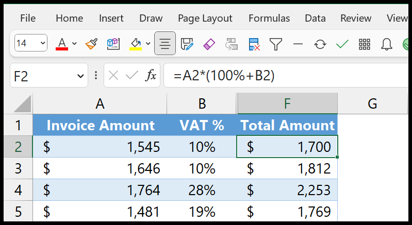This screenshot has height=225, width=412.
Task: Open fill color dropdown arrow
Action: click(148, 44)
